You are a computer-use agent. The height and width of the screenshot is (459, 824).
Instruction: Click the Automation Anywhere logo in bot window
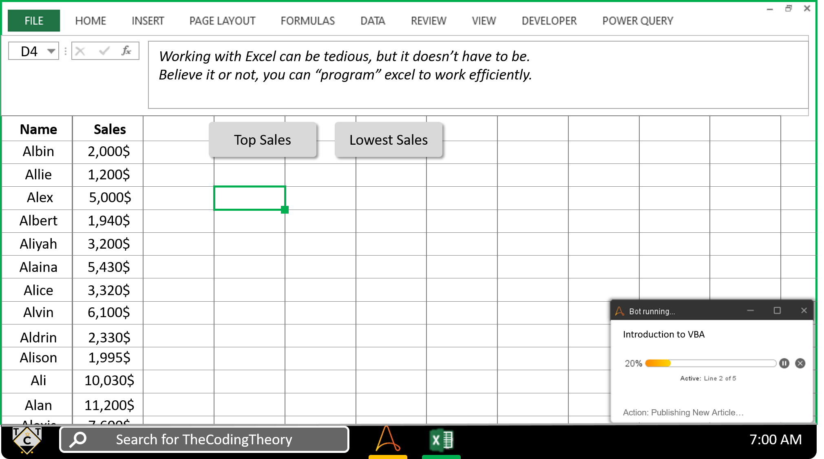click(x=619, y=311)
